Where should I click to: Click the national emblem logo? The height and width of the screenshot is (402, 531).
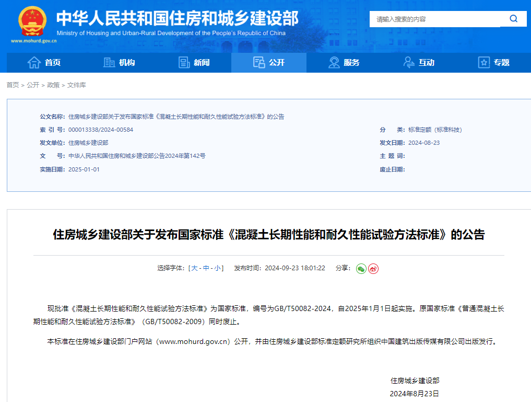point(32,21)
